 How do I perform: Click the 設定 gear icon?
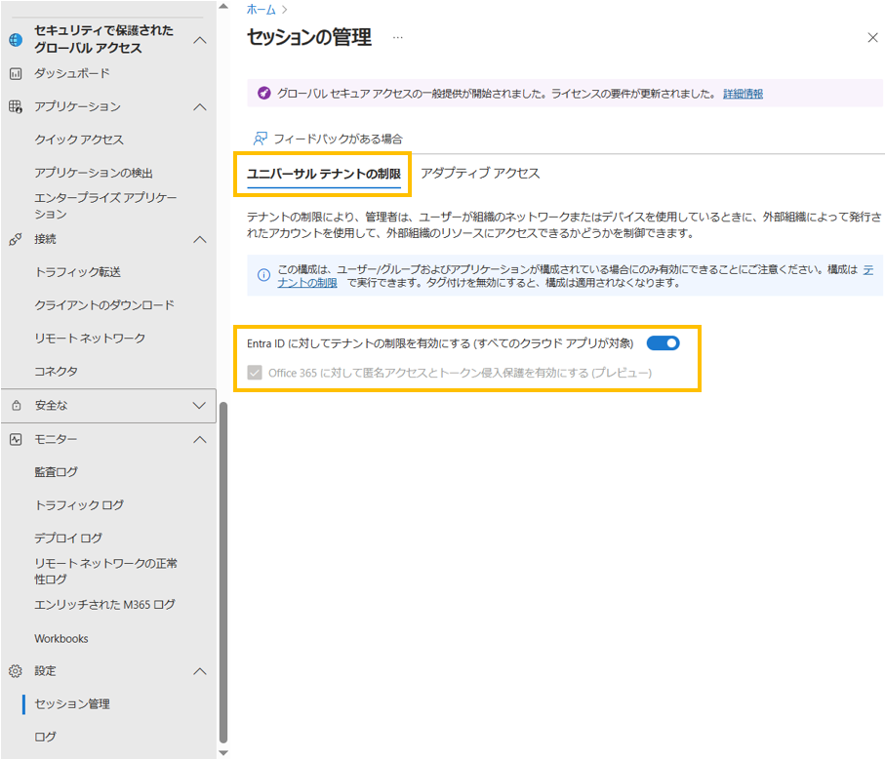(16, 671)
